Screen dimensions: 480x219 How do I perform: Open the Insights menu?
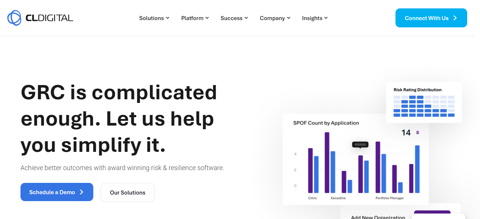pyautogui.click(x=315, y=18)
